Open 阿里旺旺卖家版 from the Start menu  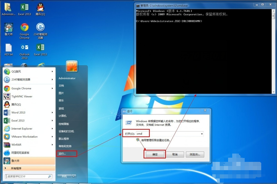click(x=20, y=152)
